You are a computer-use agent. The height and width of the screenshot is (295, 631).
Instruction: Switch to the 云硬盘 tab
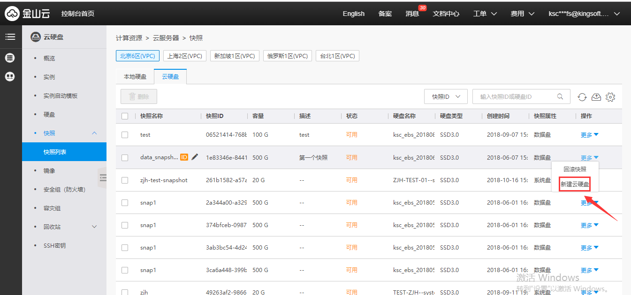click(x=170, y=76)
